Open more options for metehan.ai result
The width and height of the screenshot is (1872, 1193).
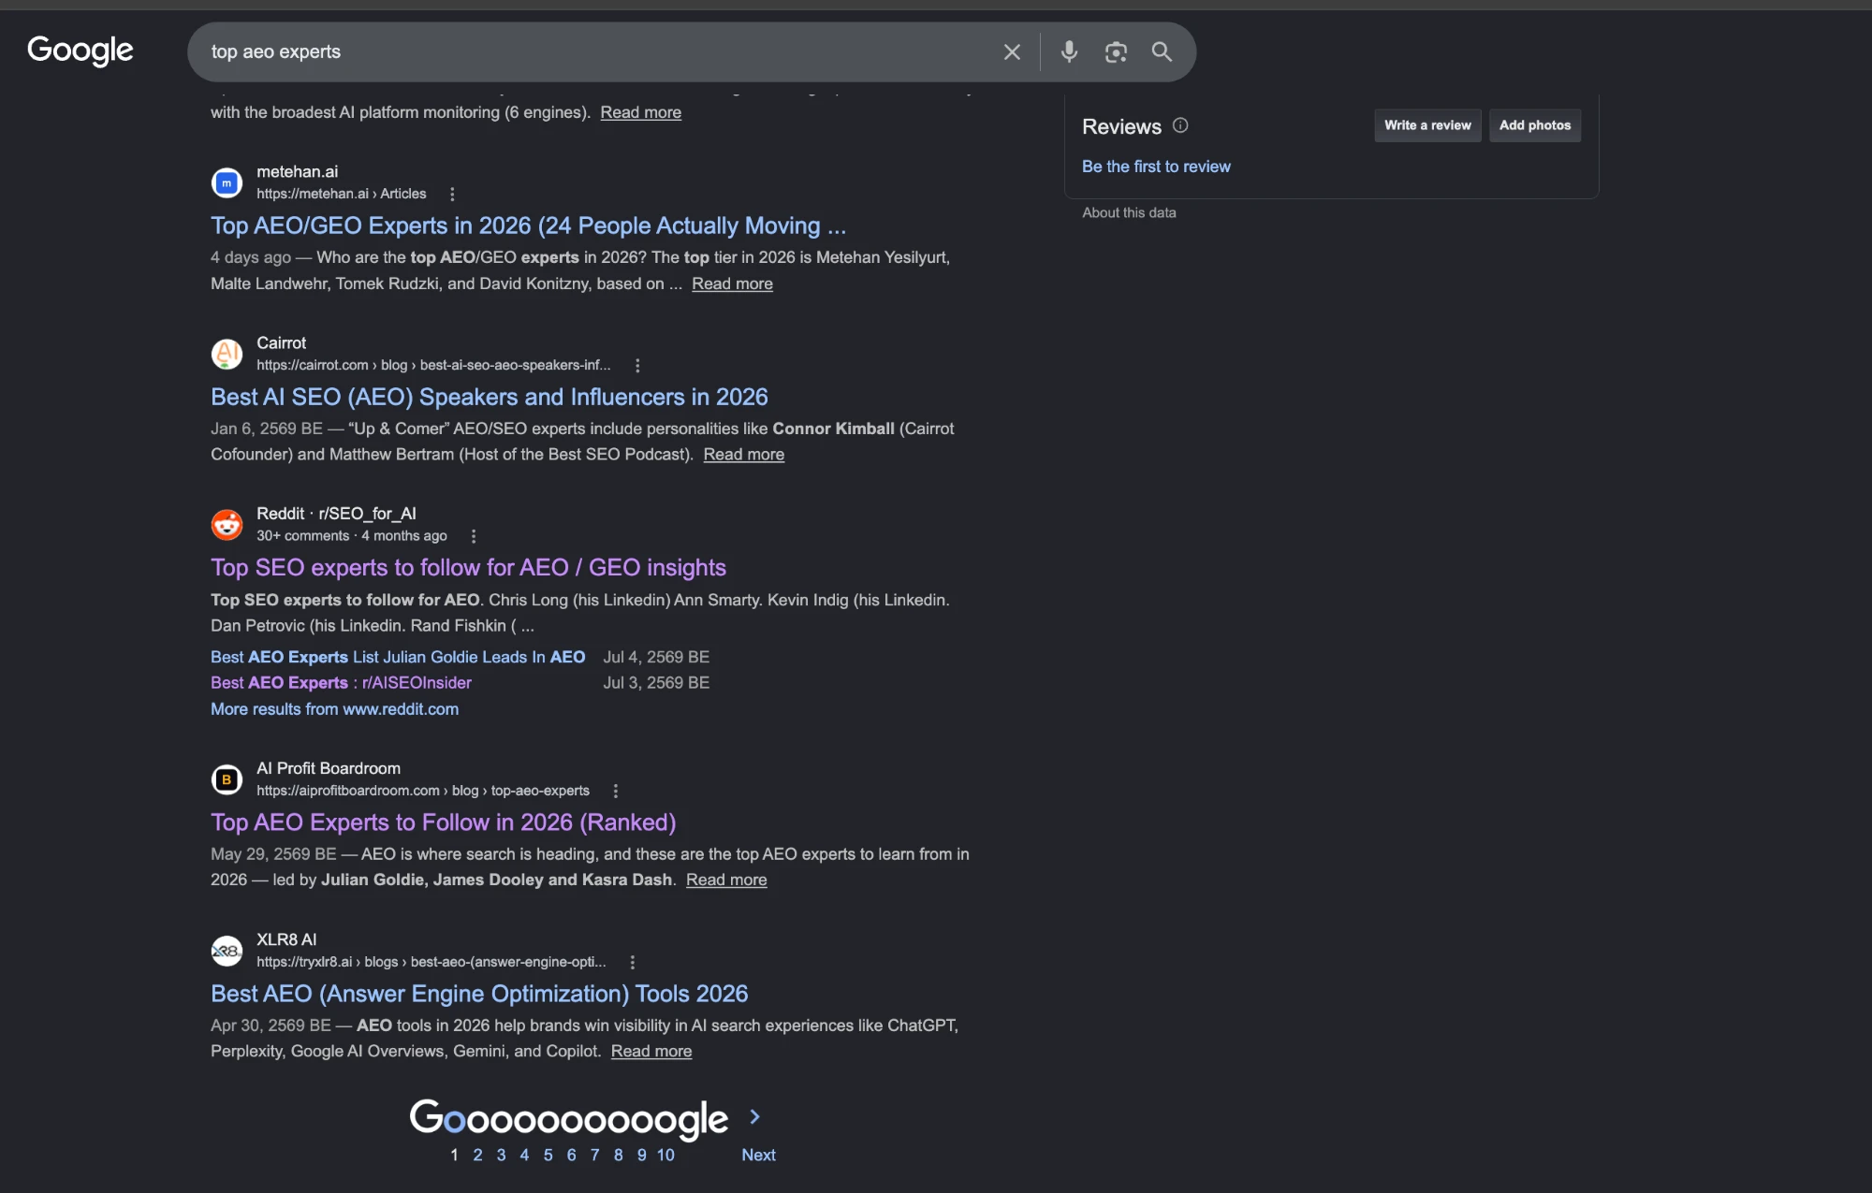[x=452, y=195]
